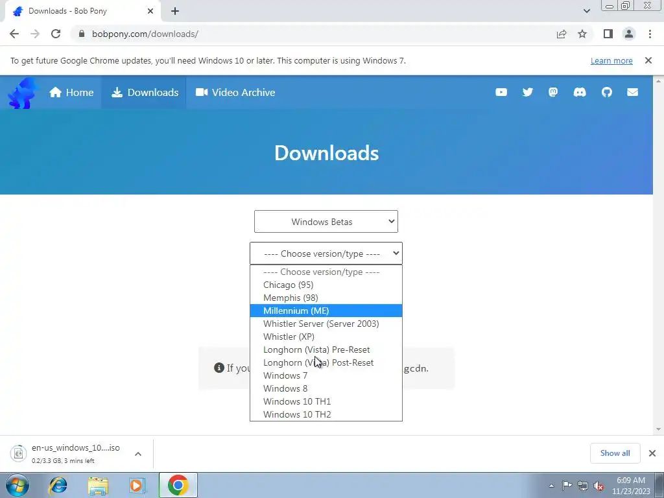This screenshot has width=664, height=498.
Task: Open Chrome three-dot menu
Action: pyautogui.click(x=650, y=34)
